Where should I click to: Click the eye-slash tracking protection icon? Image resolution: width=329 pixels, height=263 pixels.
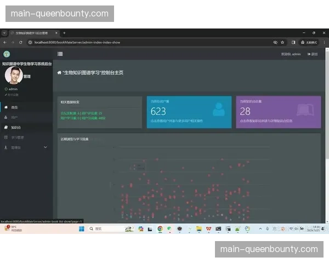(x=275, y=42)
